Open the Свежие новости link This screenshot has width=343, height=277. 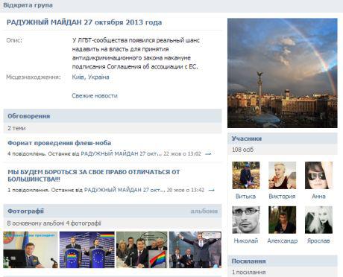pos(95,95)
